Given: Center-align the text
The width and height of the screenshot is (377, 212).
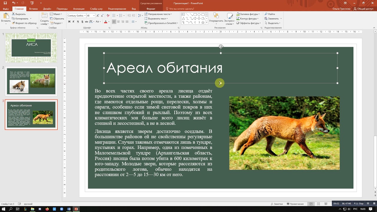Looking at the screenshot, I should [118, 22].
